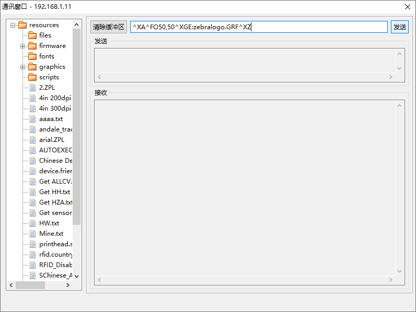Click the resources folder icon
Screen dimensions: 416x312
pyautogui.click(x=22, y=25)
